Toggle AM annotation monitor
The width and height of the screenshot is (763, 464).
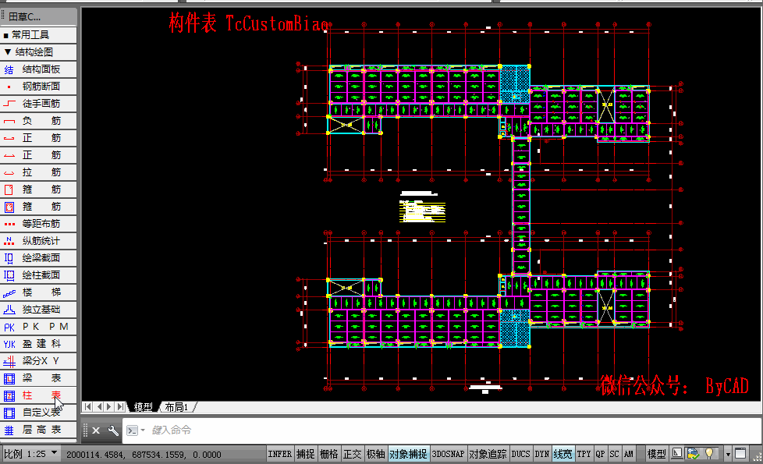629,454
